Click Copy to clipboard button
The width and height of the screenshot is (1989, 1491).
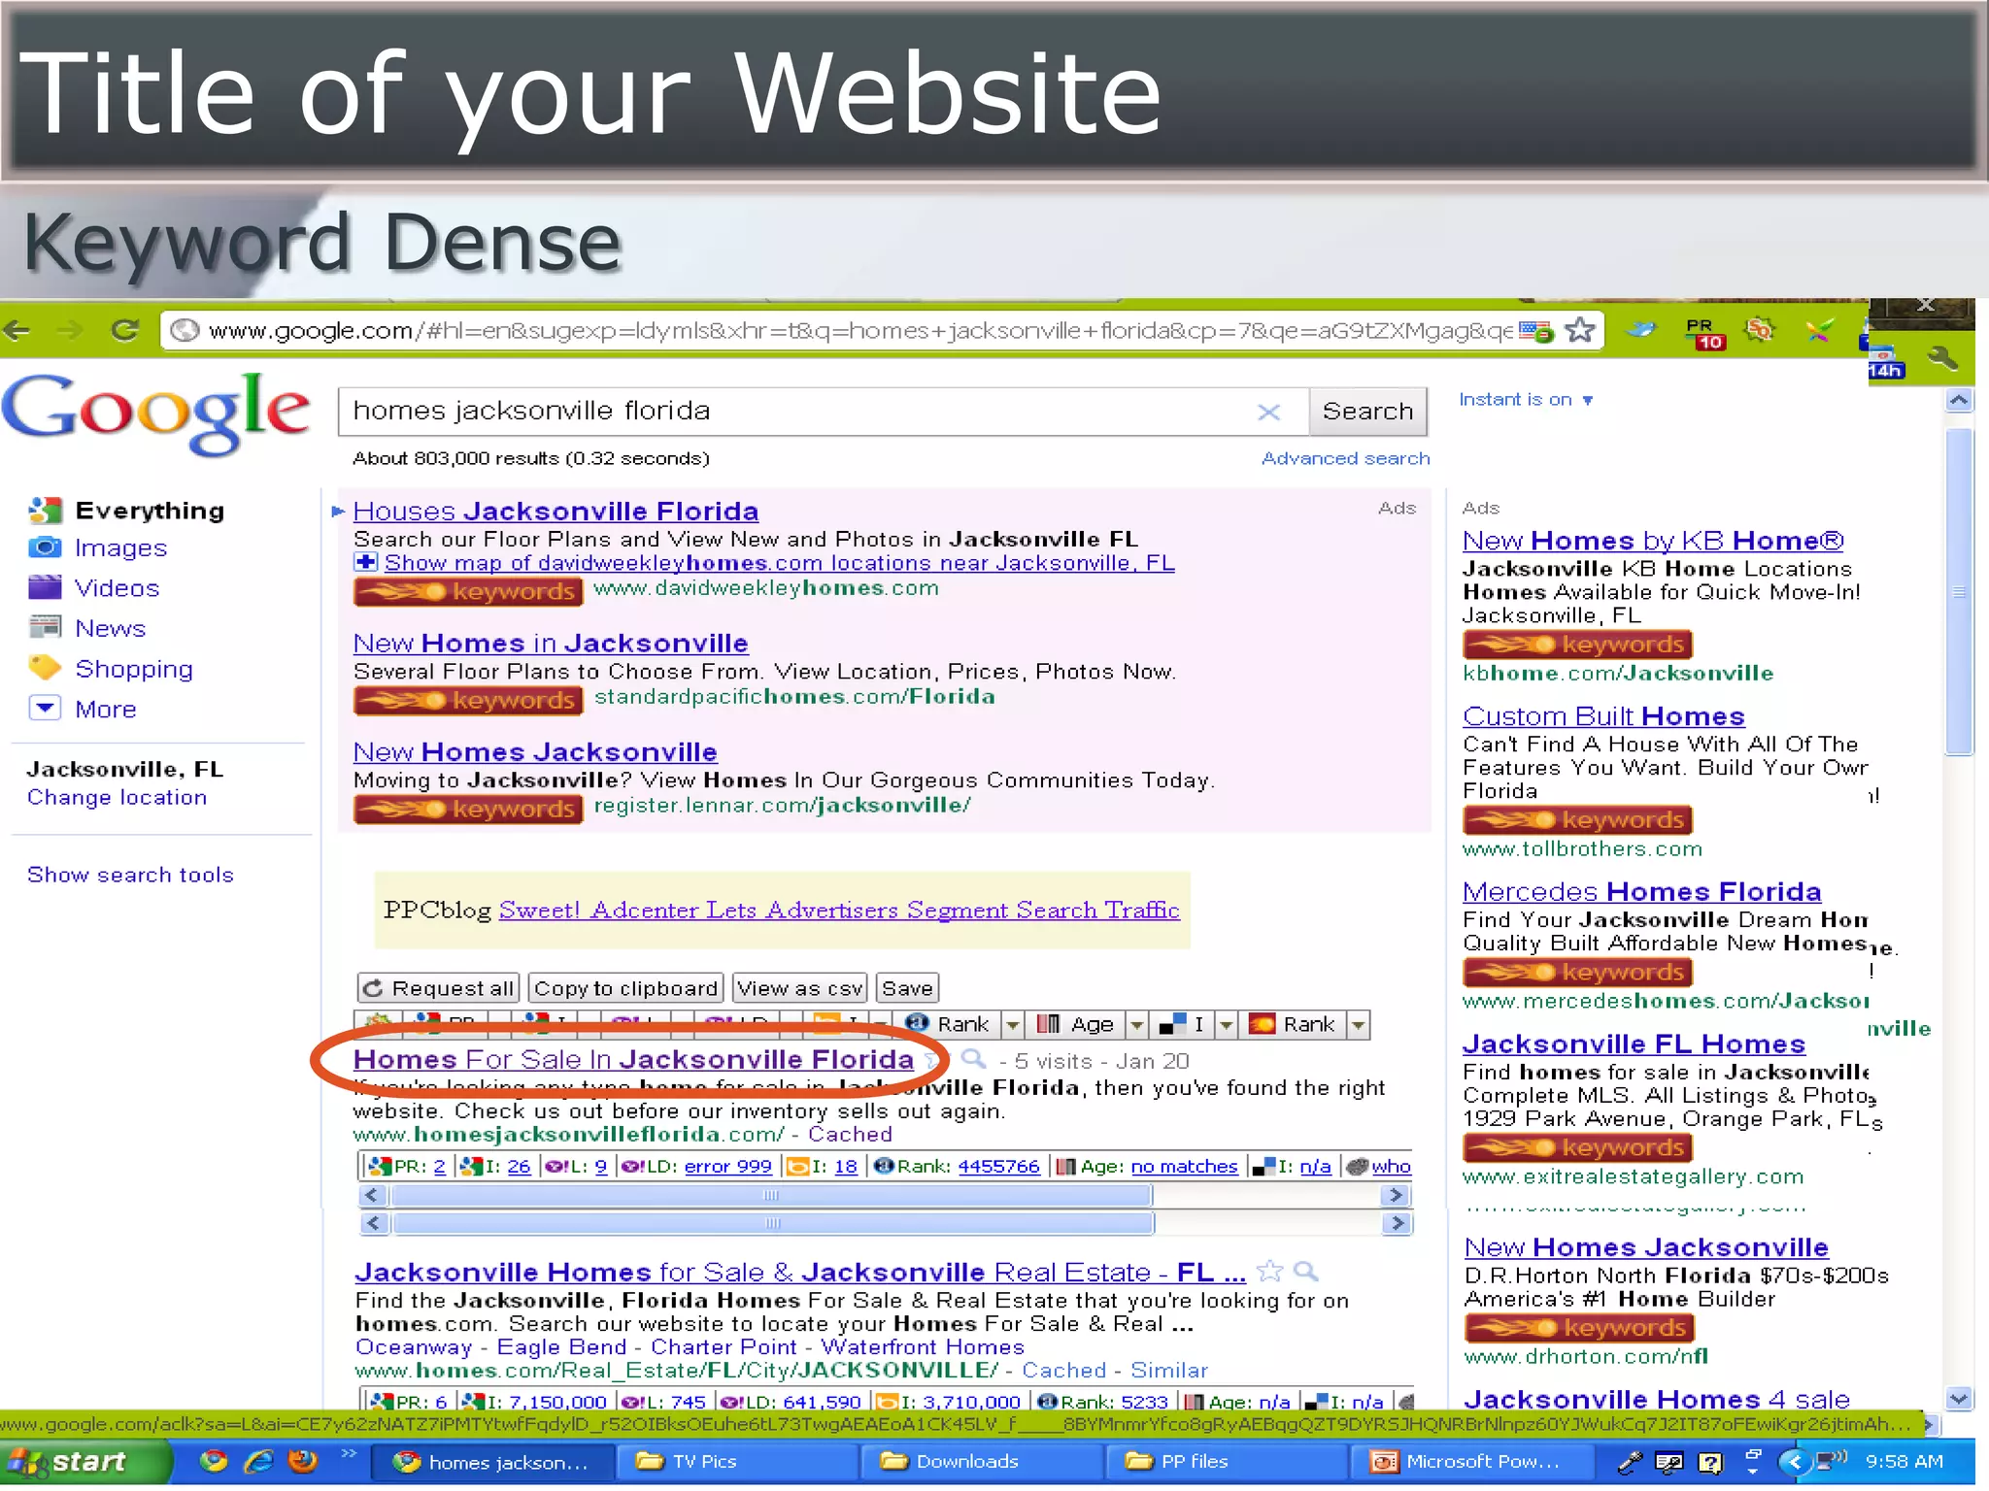point(625,988)
